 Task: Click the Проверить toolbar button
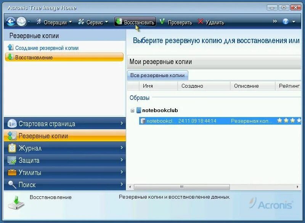[176, 22]
